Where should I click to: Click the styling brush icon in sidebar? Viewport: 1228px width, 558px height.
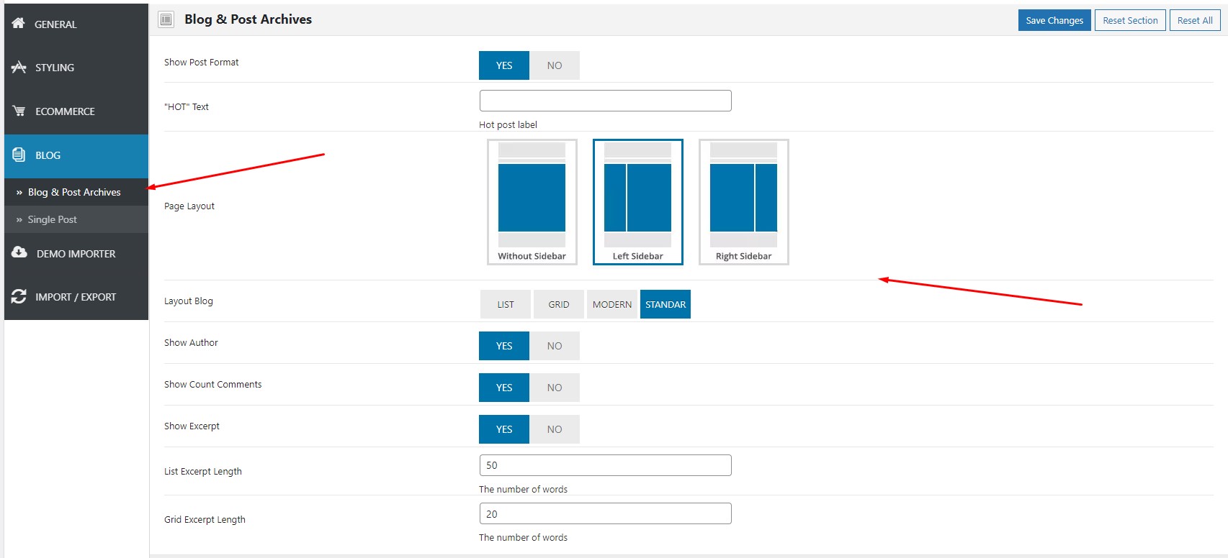coord(19,67)
